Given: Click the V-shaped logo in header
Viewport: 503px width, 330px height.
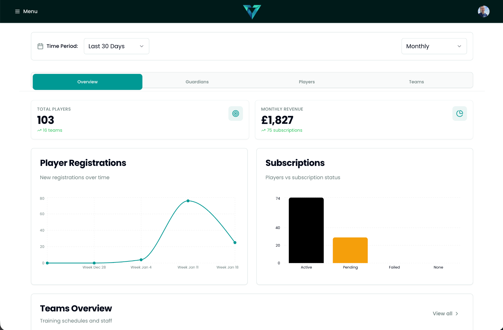Looking at the screenshot, I should pos(252,12).
